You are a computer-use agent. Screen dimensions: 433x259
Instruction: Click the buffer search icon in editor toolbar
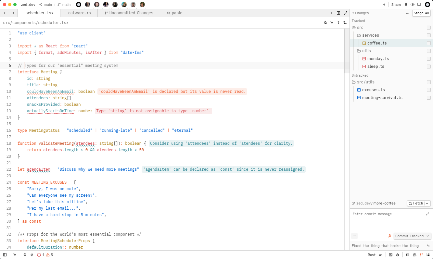click(x=325, y=23)
